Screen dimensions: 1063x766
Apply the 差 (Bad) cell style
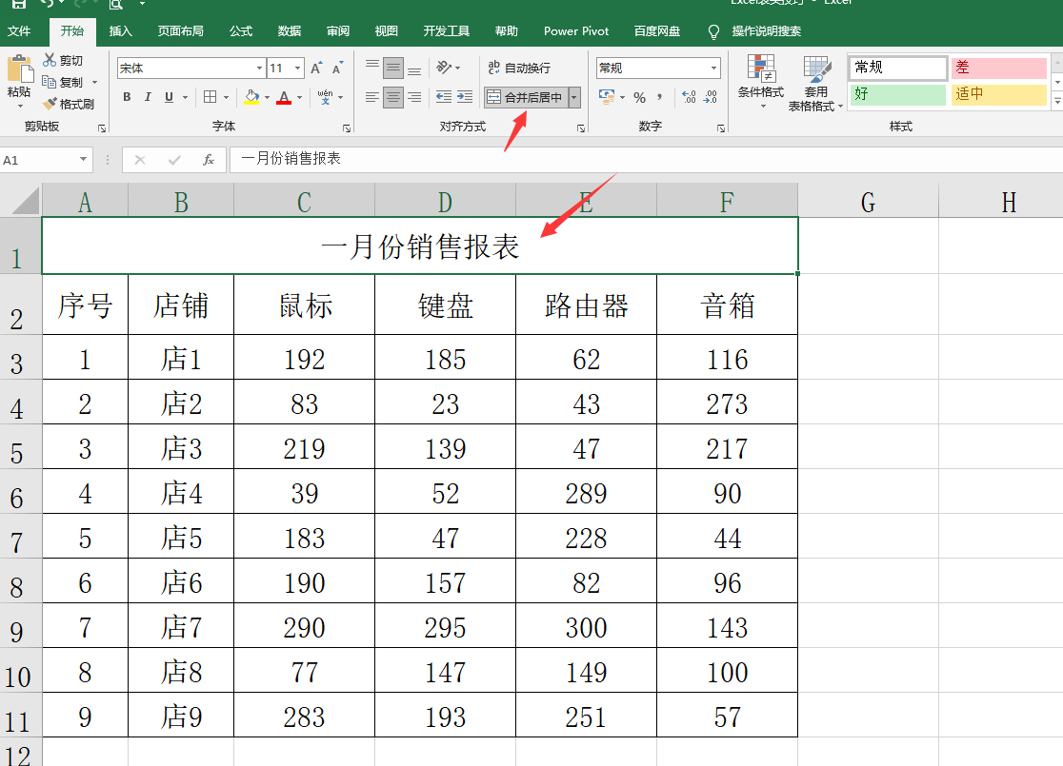click(x=998, y=68)
